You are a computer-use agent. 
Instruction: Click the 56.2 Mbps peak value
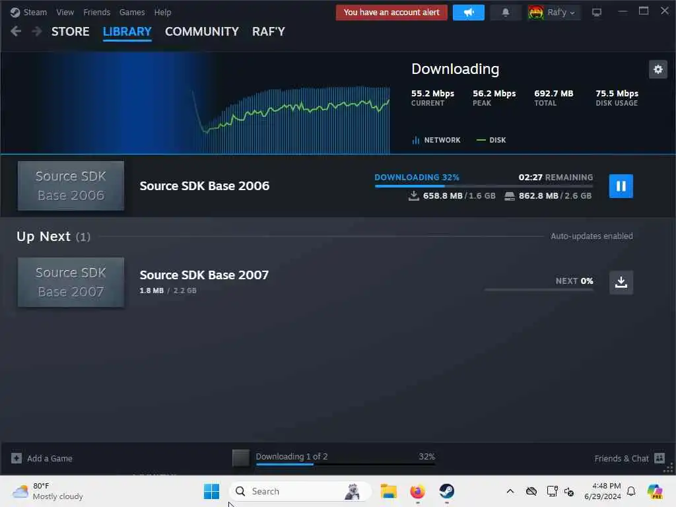[494, 94]
